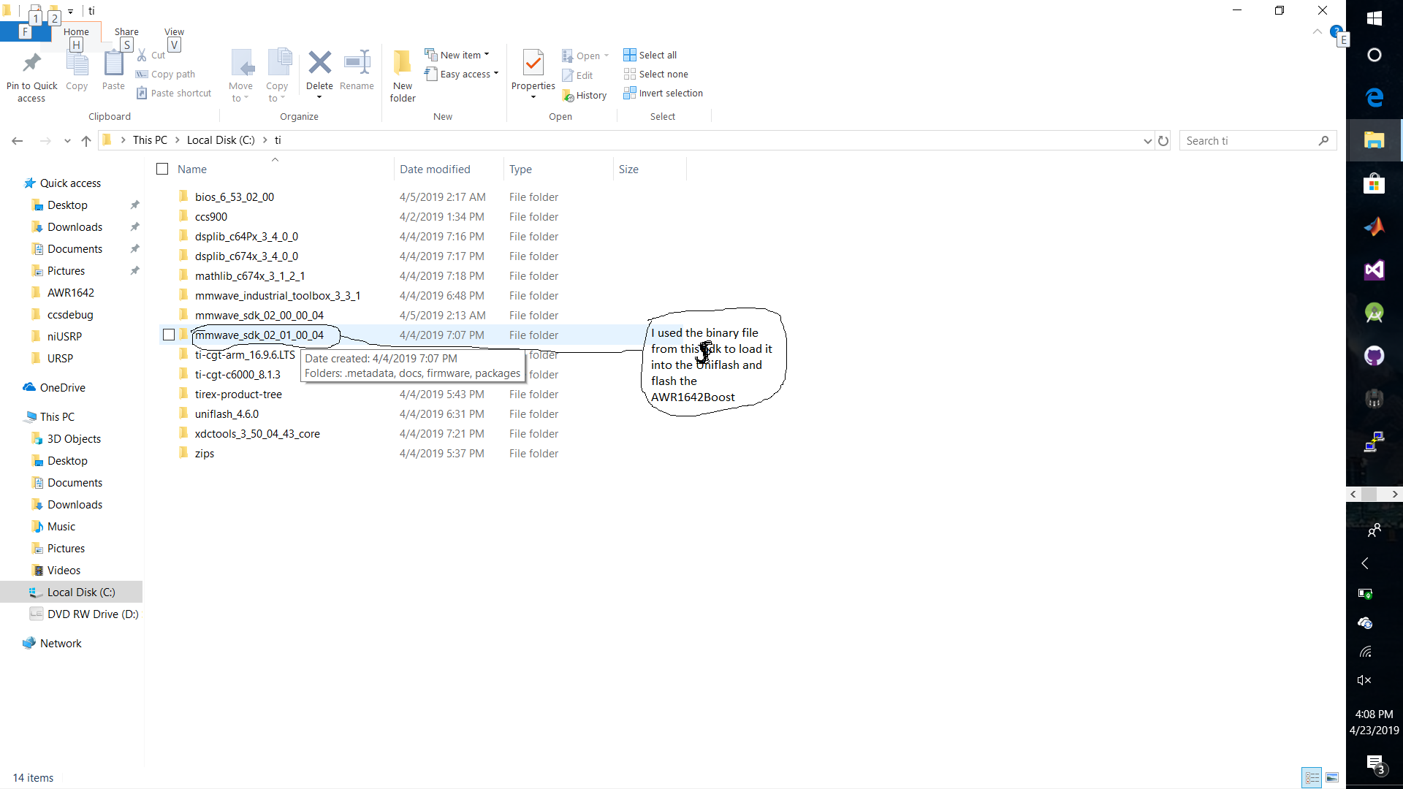Open GitHub Desktop from taskbar

tap(1375, 356)
